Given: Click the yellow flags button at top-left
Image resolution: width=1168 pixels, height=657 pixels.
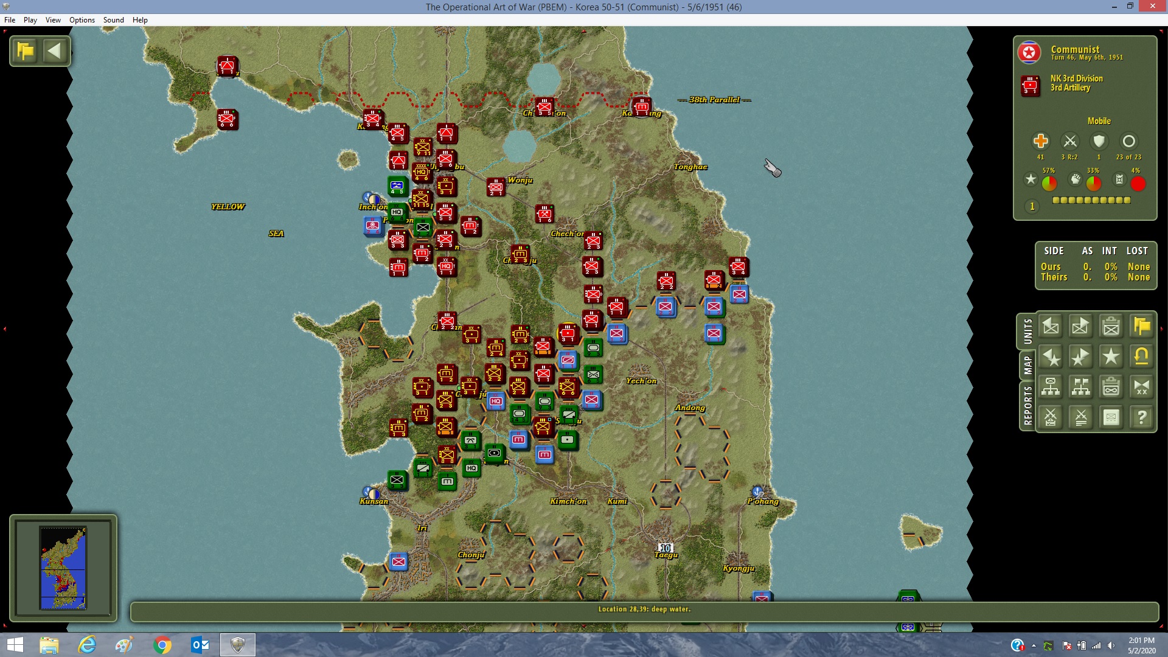Looking at the screenshot, I should pos(26,50).
